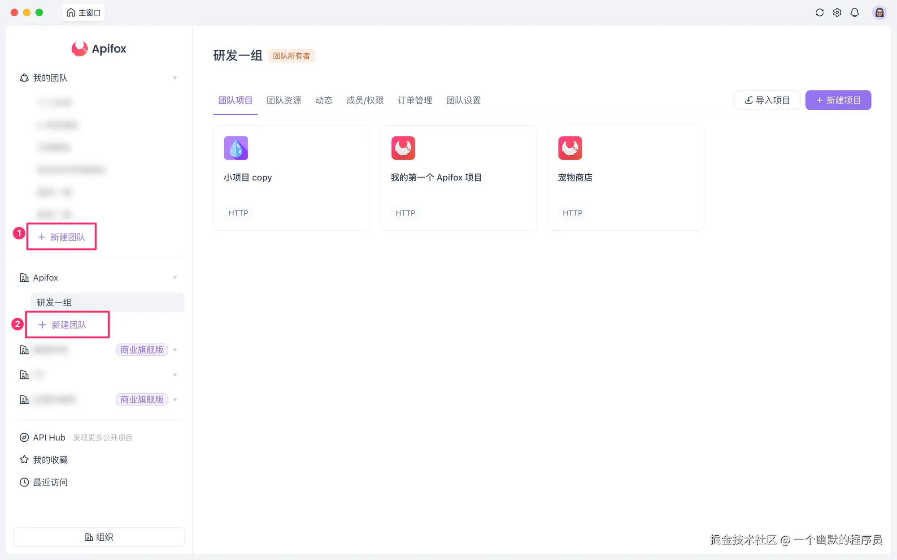Click the 小项目 copy water drop icon
Screen dimensions: 897x560
point(236,148)
